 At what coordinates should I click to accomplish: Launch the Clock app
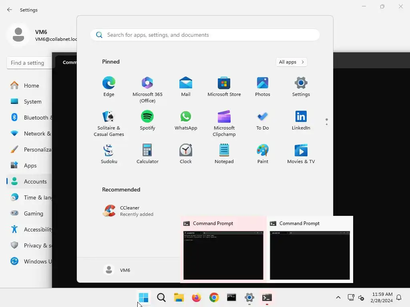click(186, 154)
